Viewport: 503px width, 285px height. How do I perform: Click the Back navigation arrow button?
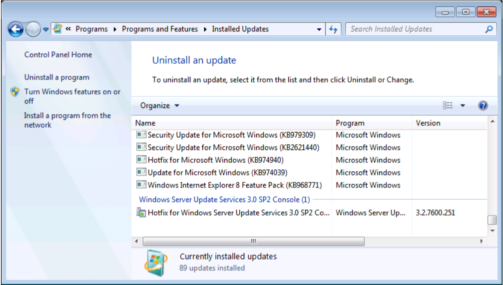tap(15, 29)
